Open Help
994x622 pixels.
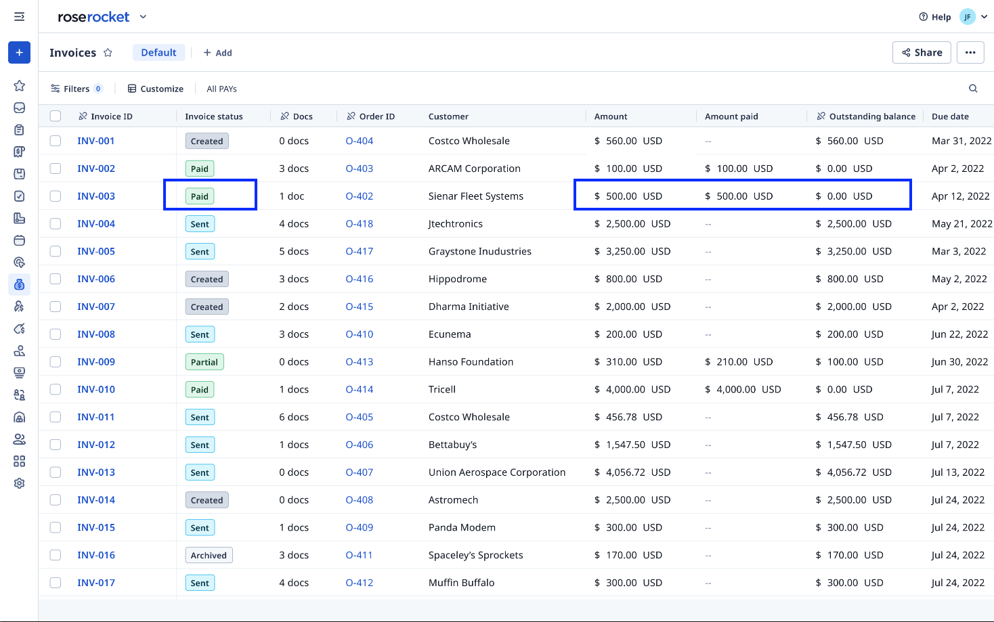tap(935, 17)
